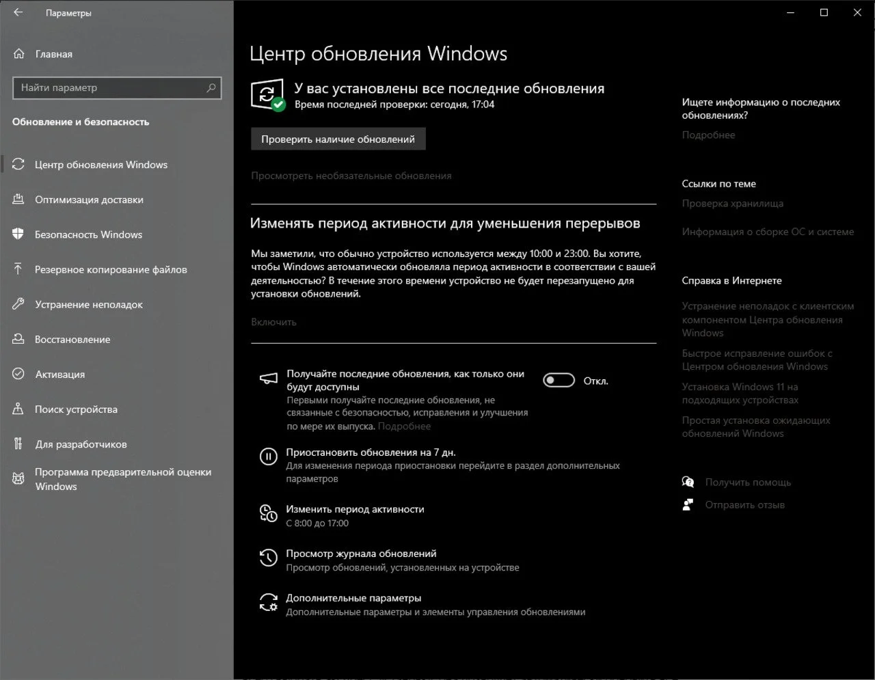
Task: Click the history clock icon for журнала обновлений
Action: point(268,558)
